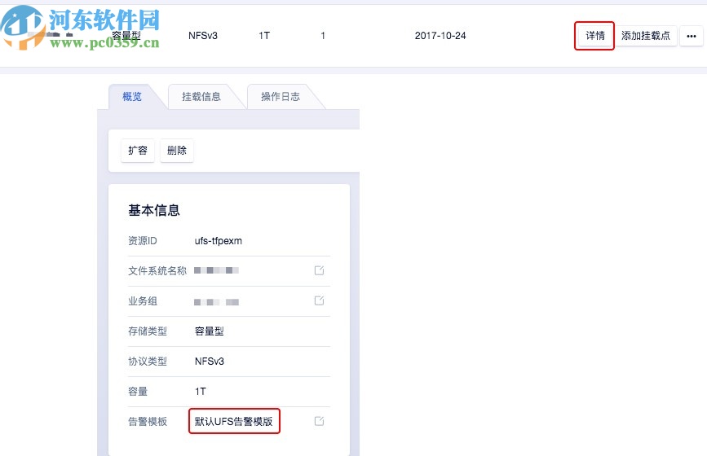Click the 资源ID label
This screenshot has width=707, height=456.
click(143, 241)
